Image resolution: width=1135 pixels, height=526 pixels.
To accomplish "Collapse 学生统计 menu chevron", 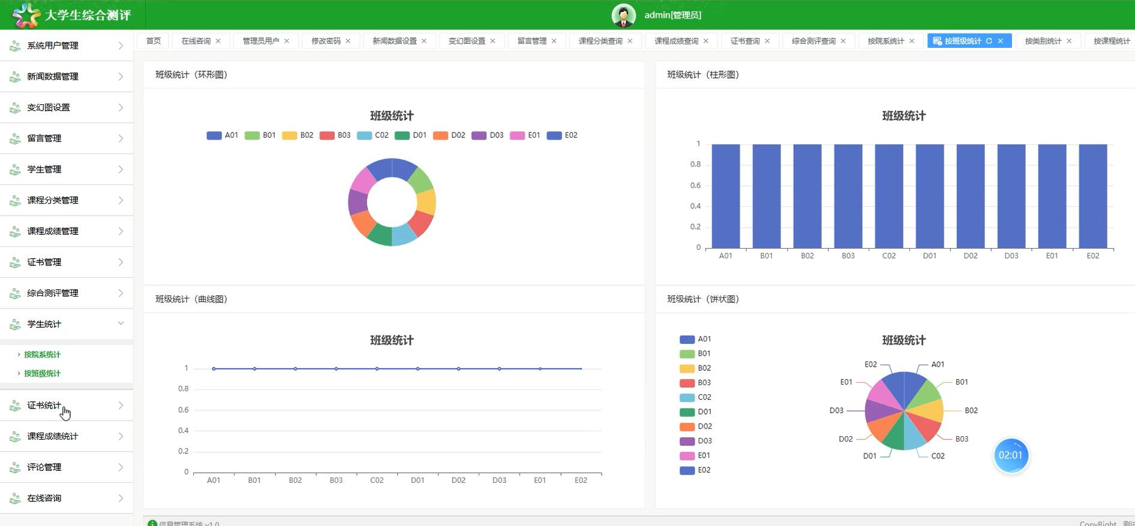I will pyautogui.click(x=121, y=324).
